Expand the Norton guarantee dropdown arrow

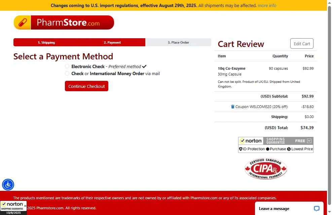(309, 141)
